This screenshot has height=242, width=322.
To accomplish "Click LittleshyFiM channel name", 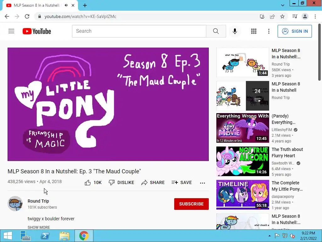I will point(282,130).
